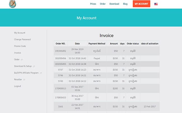Click the Order NO. column header
Image resolution: width=182 pixels, height=113 pixels.
pos(60,44)
